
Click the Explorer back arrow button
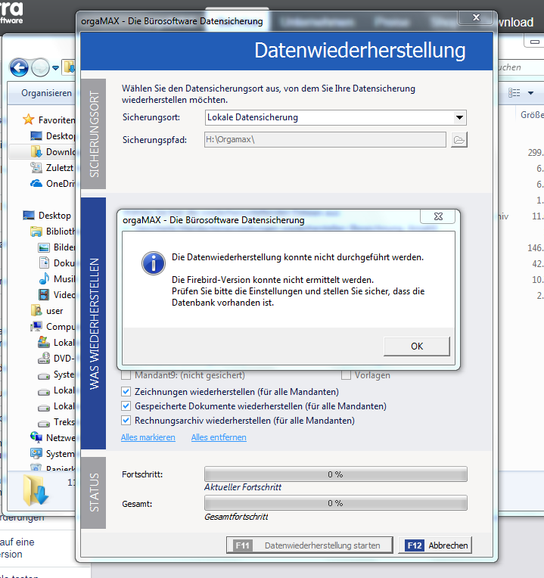pyautogui.click(x=19, y=67)
